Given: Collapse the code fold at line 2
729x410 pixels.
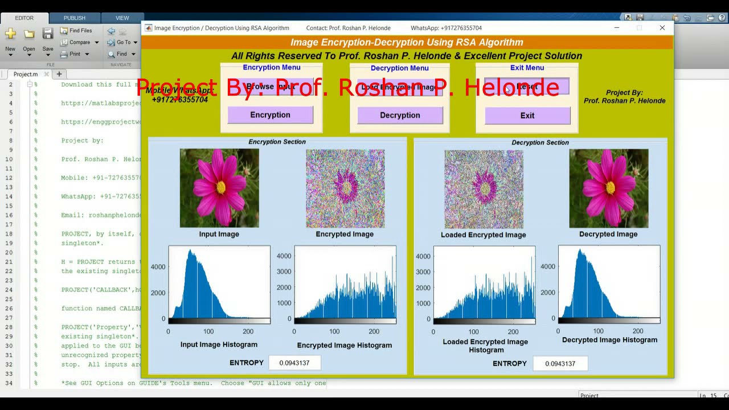Looking at the screenshot, I should point(30,84).
